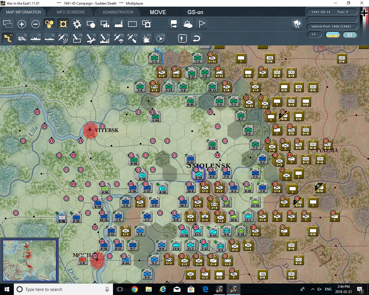Screen dimensions: 369x295
Task: Select the green 2-44 unit
Action: pos(155,117)
